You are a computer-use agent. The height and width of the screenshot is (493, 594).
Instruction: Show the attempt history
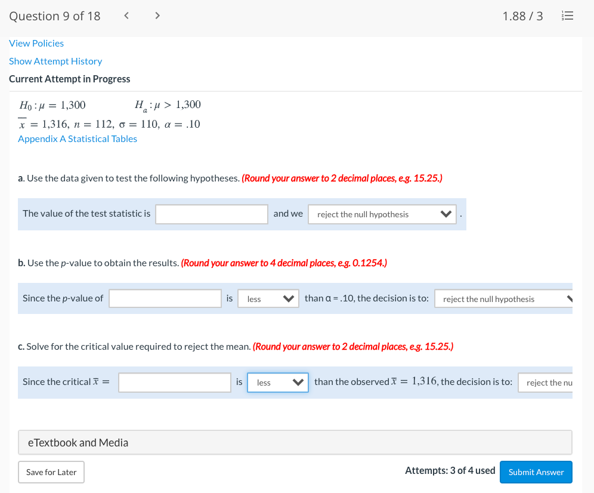point(55,61)
